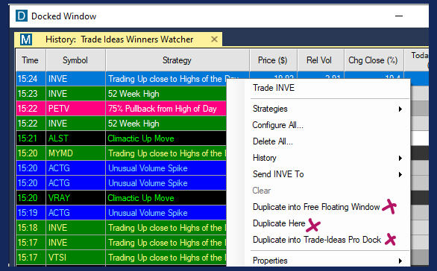Minimize the Docked Window
This screenshot has height=271, width=437.
pos(399,16)
